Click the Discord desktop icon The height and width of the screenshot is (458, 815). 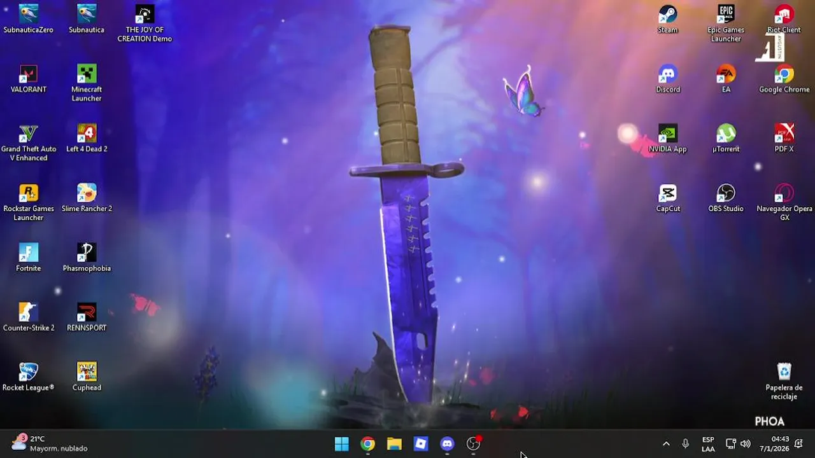point(668,79)
